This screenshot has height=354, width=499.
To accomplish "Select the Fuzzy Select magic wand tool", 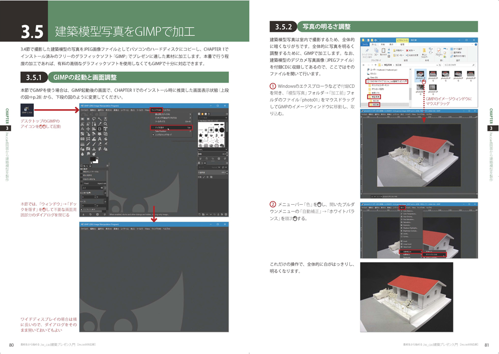I will [x=100, y=119].
